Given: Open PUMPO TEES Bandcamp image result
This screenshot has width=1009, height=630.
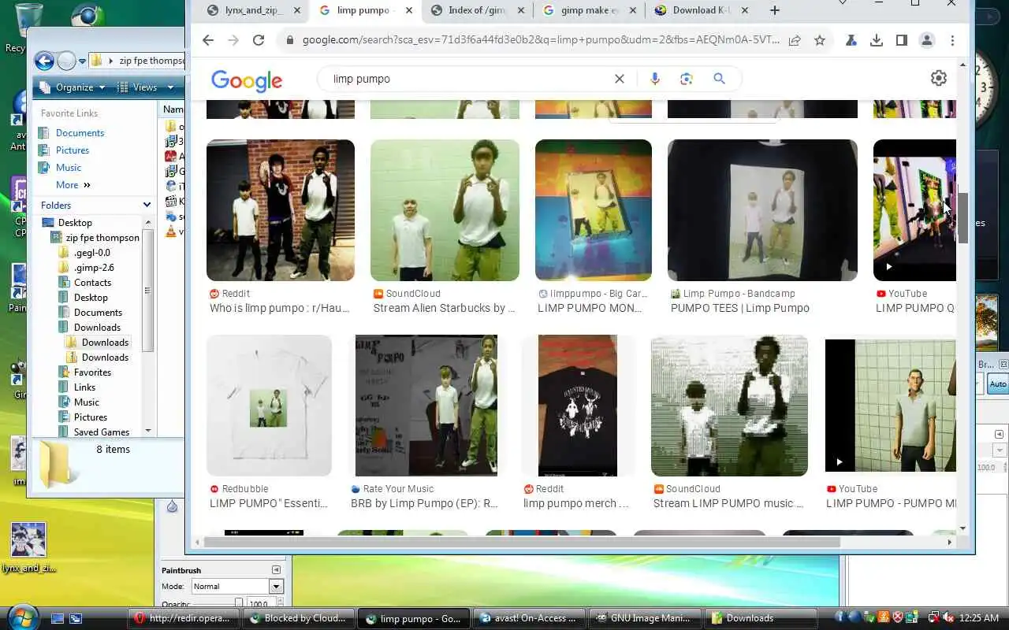Looking at the screenshot, I should point(762,210).
